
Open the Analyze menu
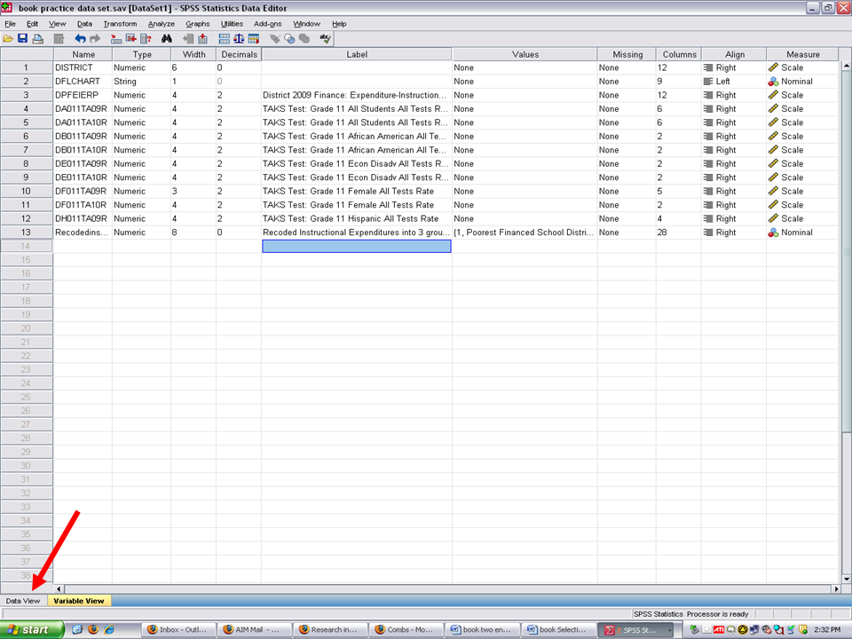point(161,24)
